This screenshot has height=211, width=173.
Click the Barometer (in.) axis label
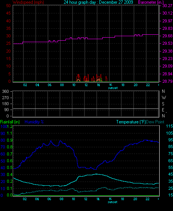(151, 2)
